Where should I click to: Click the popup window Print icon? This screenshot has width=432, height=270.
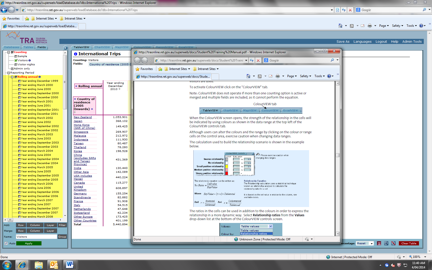coord(278,76)
